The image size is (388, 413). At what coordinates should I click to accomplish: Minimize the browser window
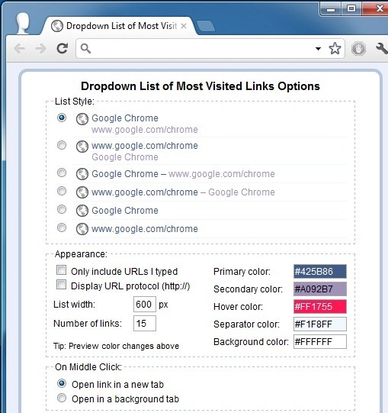point(331,9)
